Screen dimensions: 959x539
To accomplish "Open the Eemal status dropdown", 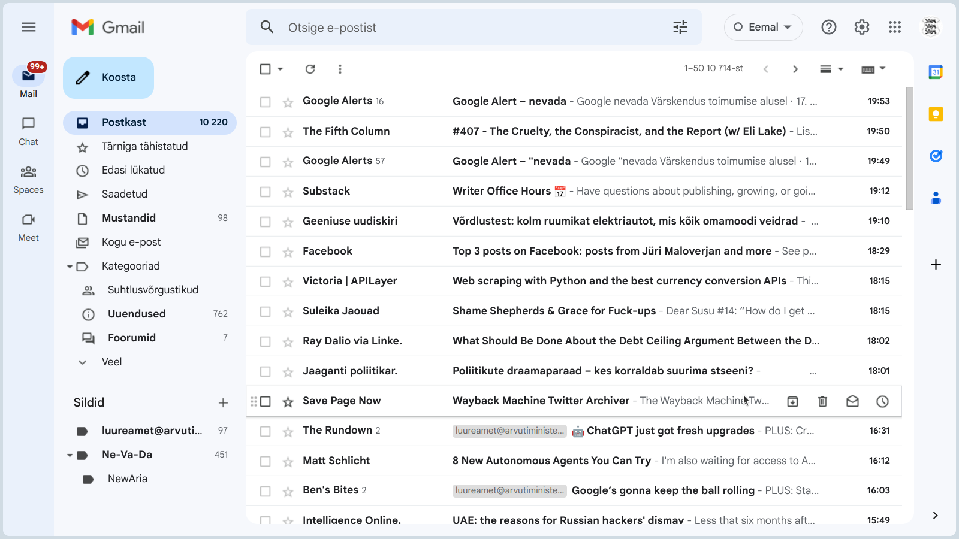I will click(x=763, y=27).
